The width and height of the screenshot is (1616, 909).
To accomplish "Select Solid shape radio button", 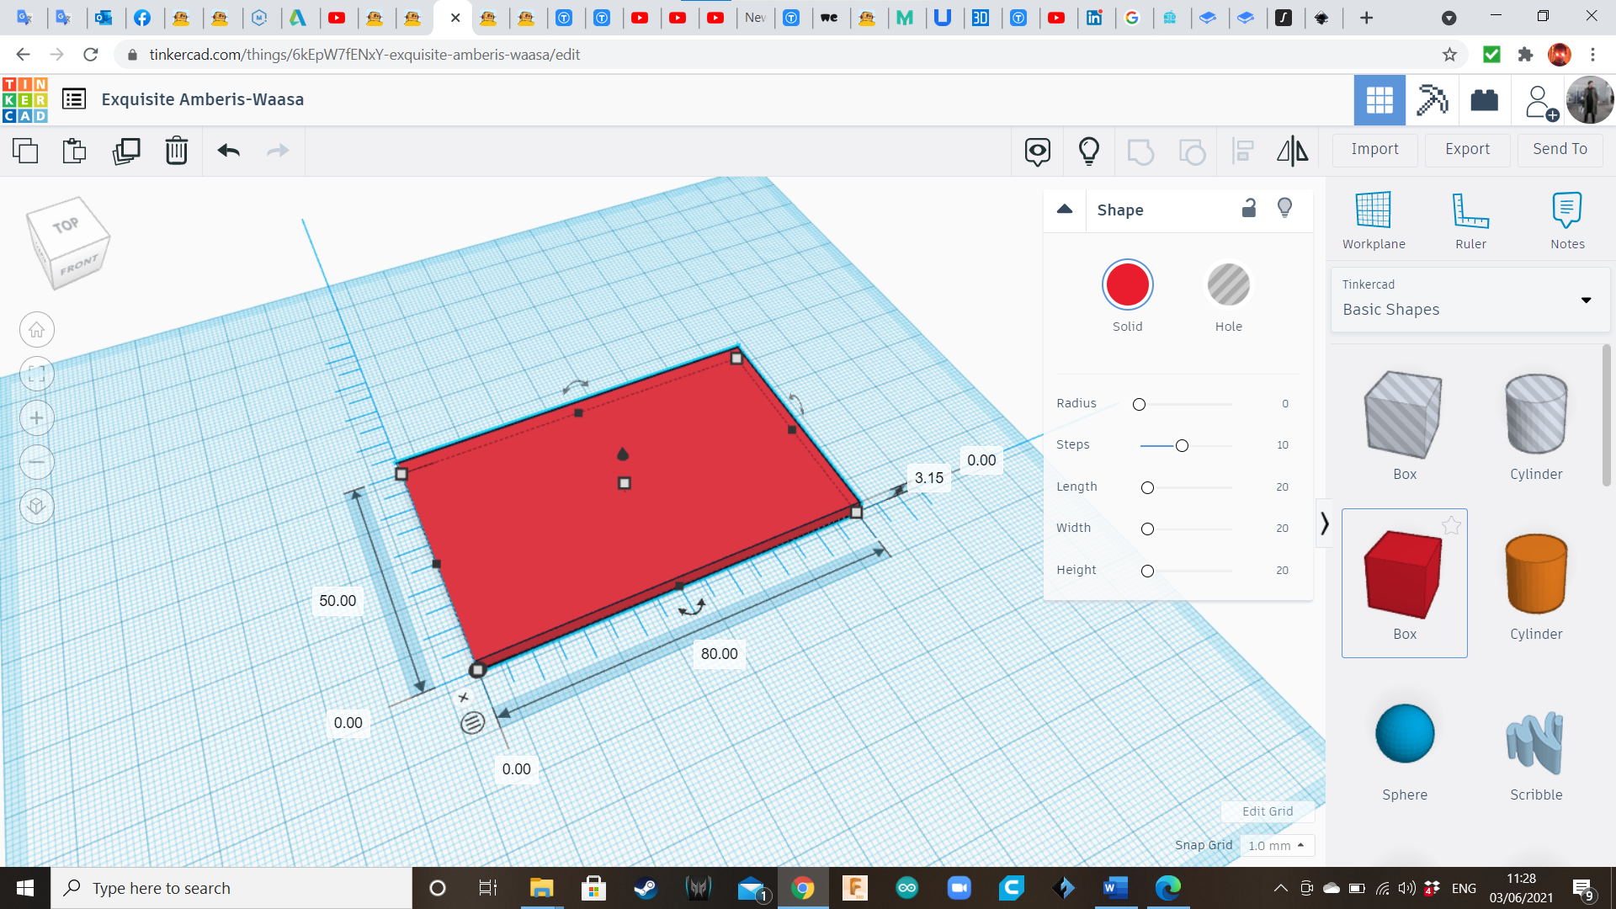I will [x=1126, y=285].
